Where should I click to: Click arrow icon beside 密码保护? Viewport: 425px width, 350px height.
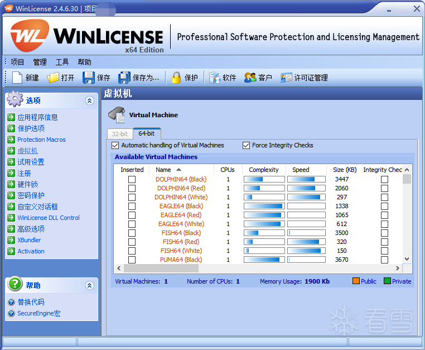click(x=11, y=195)
